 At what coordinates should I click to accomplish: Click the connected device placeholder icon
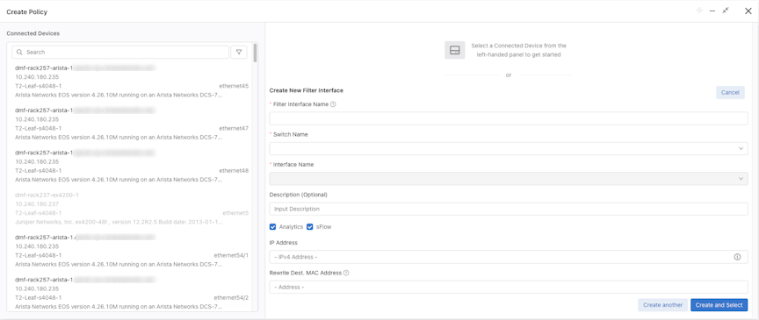(454, 50)
